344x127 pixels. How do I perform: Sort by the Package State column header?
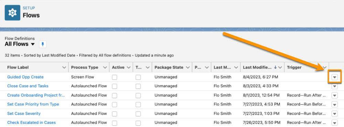[x=169, y=67]
